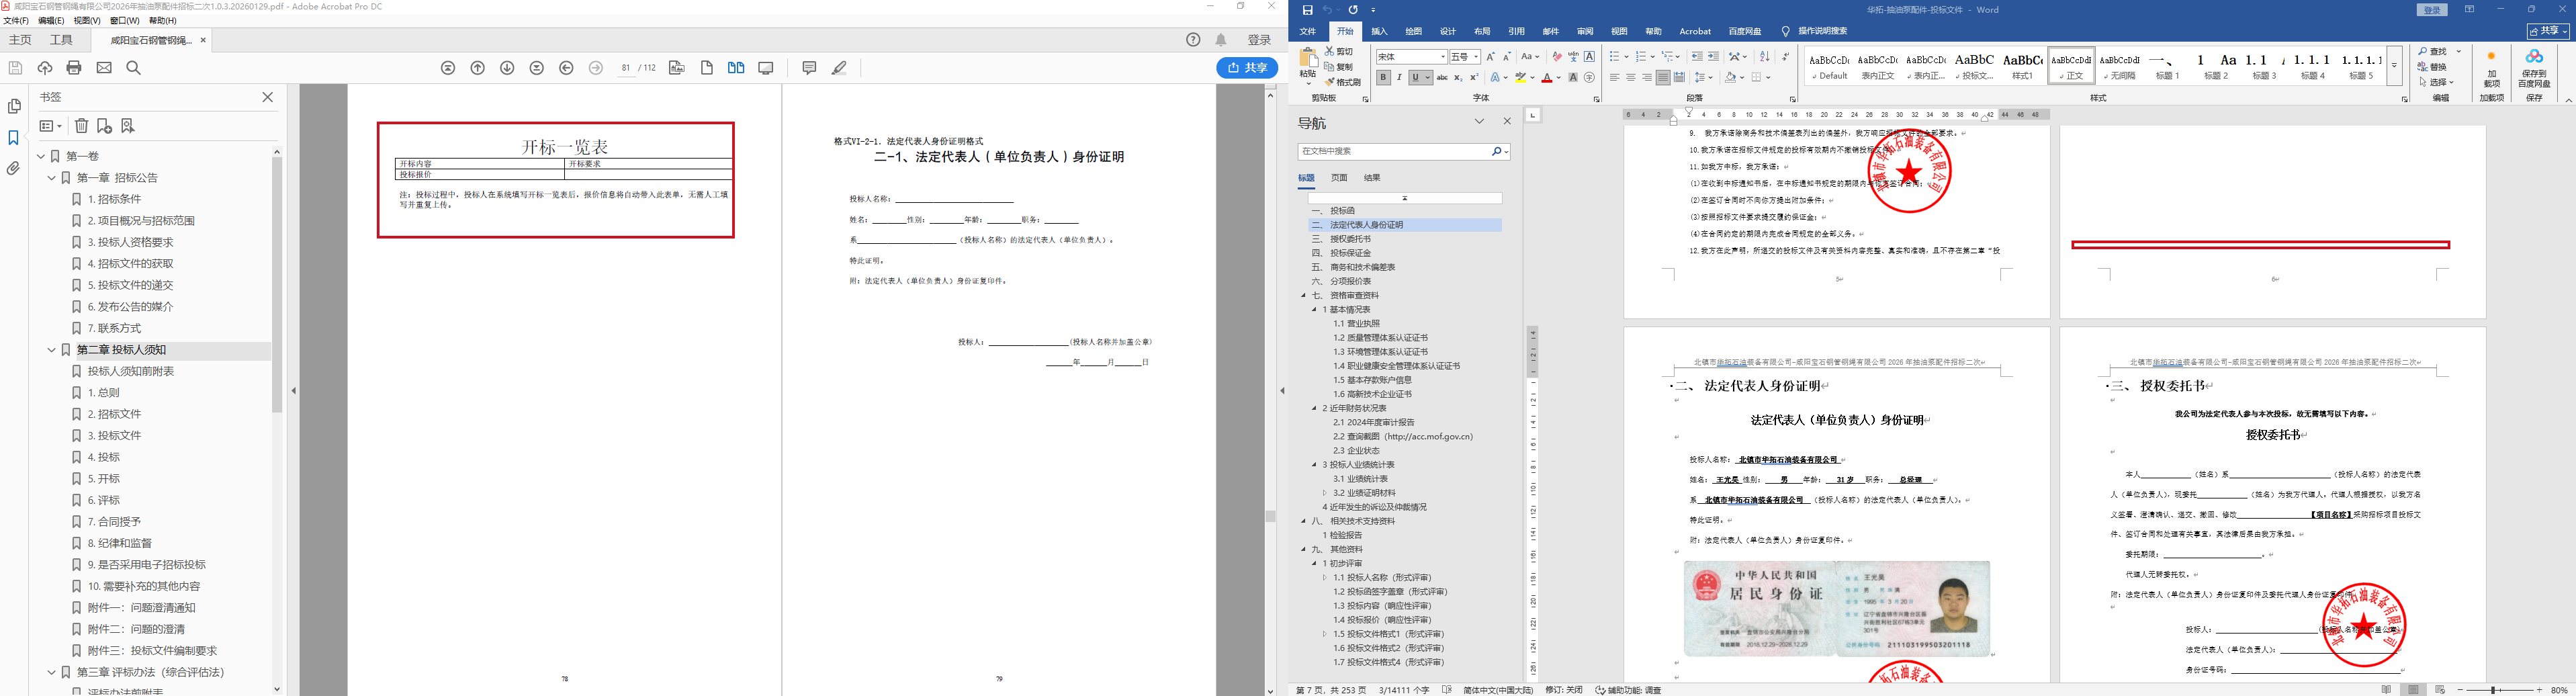Open Acrobat help question mark icon
The height and width of the screenshot is (696, 2576).
(1193, 40)
